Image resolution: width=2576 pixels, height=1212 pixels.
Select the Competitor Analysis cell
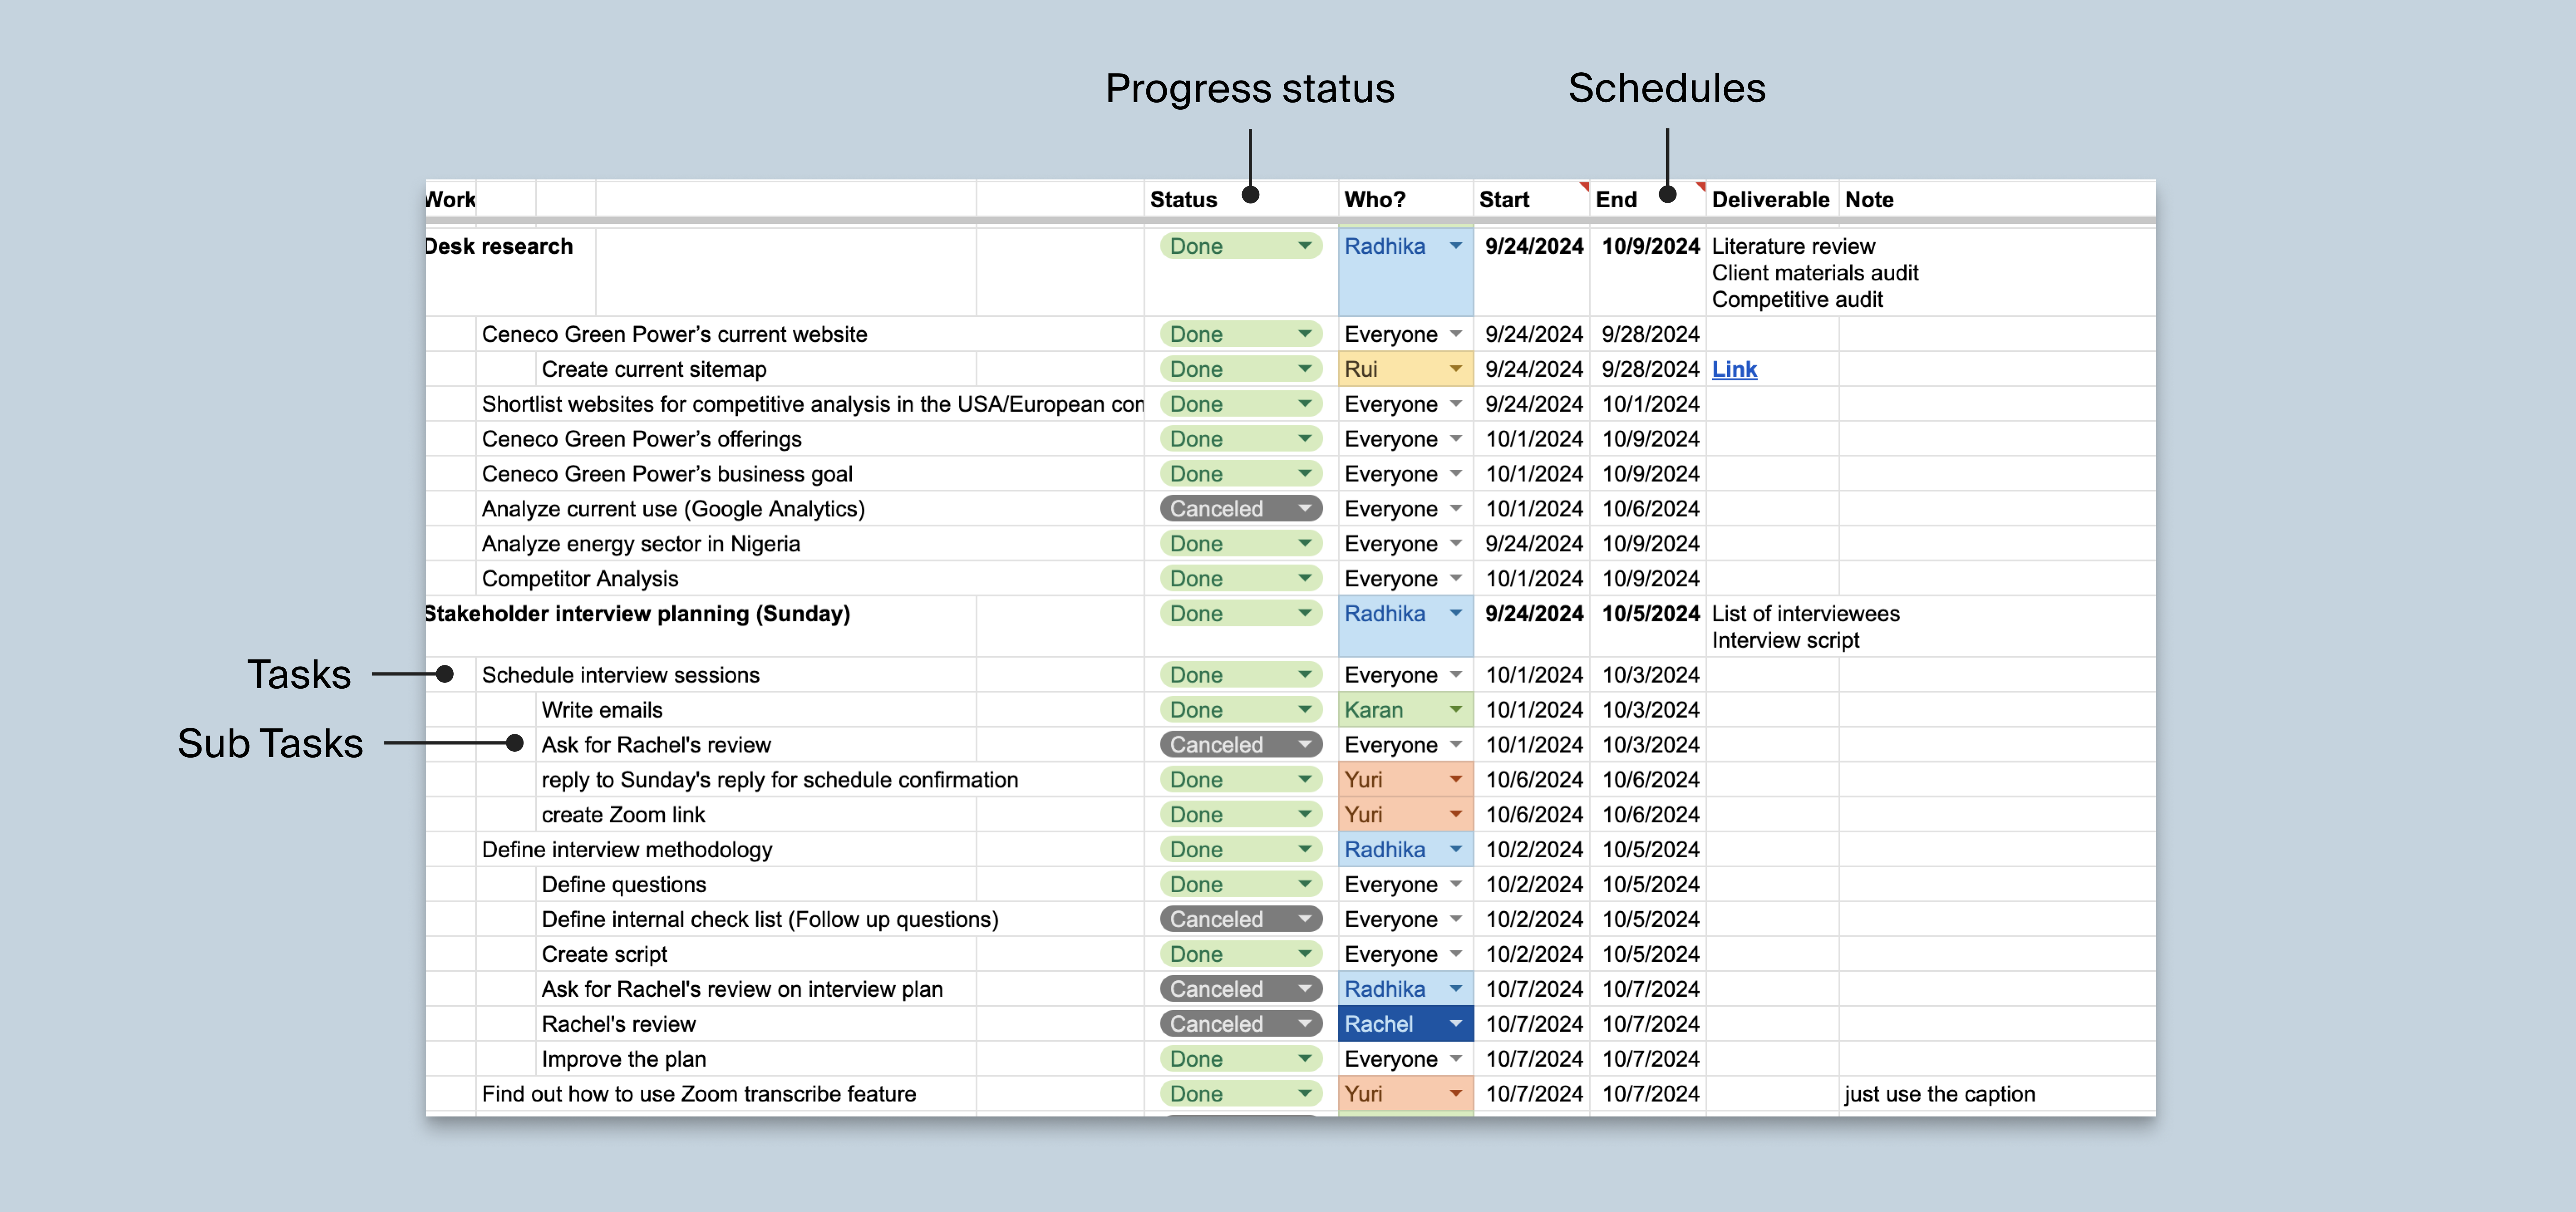coord(810,579)
